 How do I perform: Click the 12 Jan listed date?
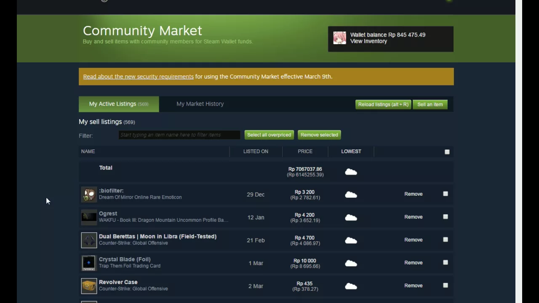point(256,218)
